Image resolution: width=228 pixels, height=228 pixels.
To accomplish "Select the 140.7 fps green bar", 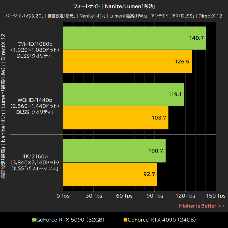I will point(135,38).
